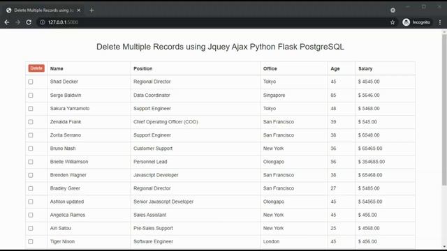Select the Bradley Greer checkbox

tap(31, 188)
